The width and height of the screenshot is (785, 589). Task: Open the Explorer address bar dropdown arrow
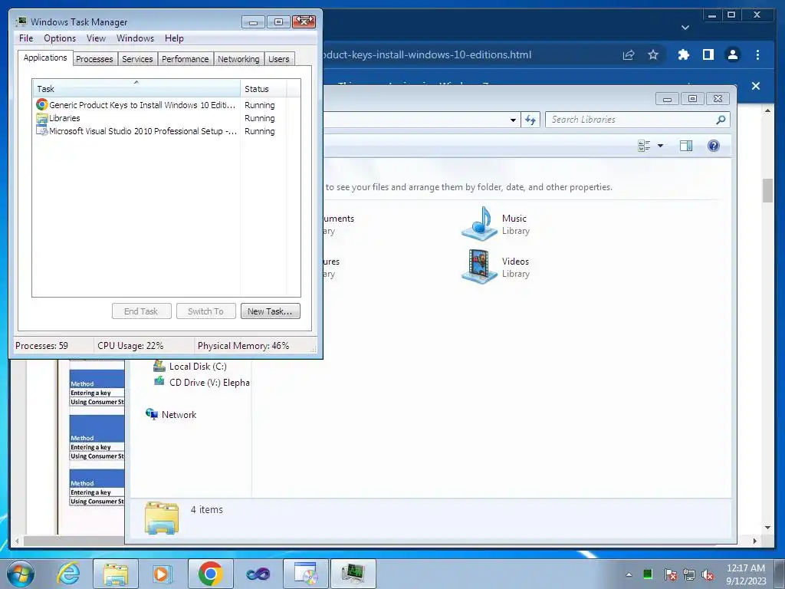tap(513, 120)
